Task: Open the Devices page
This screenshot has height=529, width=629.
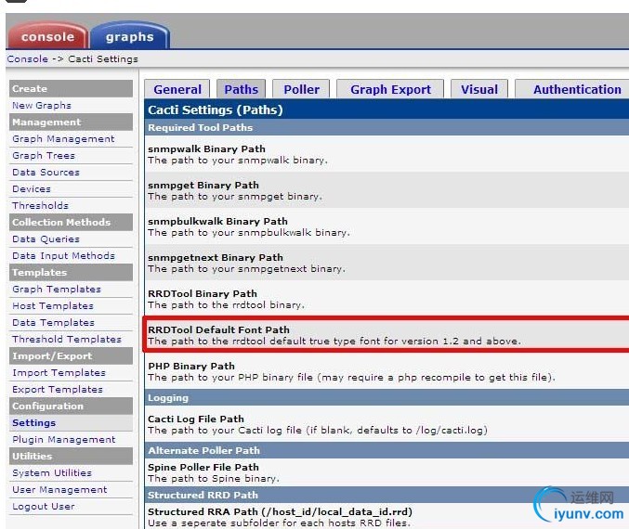Action: 32,188
